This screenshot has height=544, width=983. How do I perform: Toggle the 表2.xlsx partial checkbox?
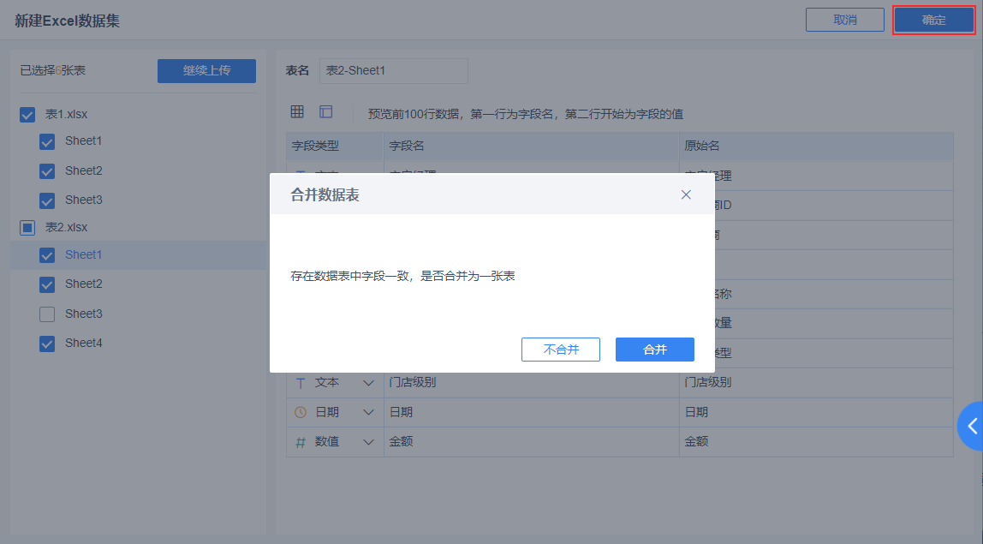point(27,227)
